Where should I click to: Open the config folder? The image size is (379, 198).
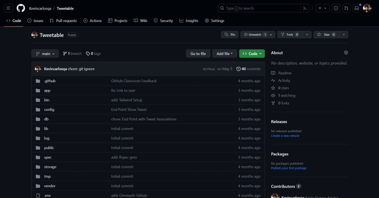pos(49,109)
